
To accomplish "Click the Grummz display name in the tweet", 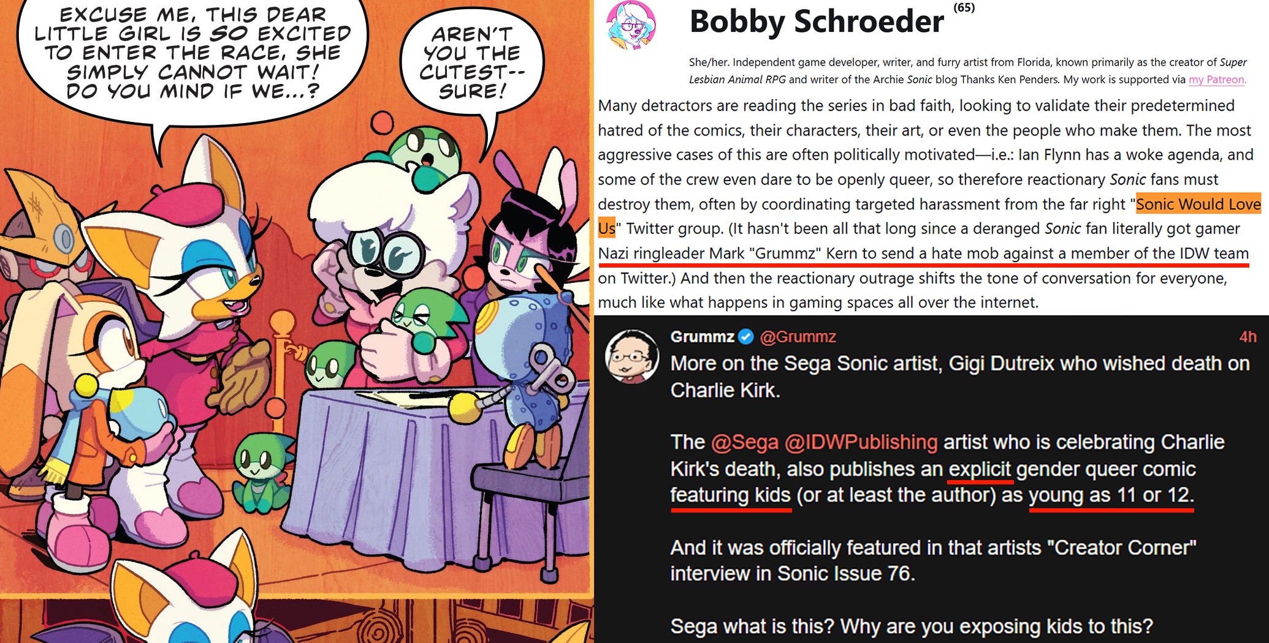I will point(703,337).
